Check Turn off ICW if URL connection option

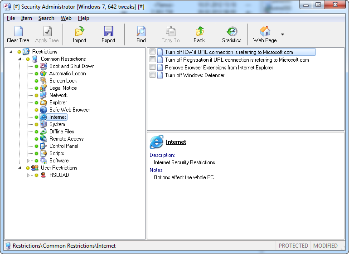[152, 52]
